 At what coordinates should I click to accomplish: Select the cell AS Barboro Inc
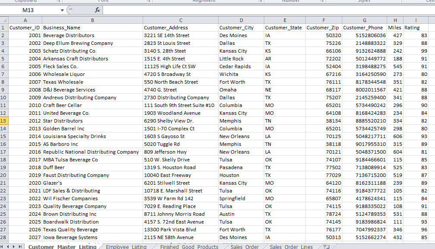[x=92, y=144]
